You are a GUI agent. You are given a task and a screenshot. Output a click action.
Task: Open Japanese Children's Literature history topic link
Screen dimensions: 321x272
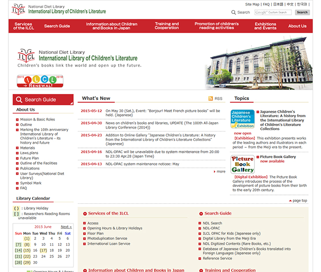pyautogui.click(x=282, y=120)
